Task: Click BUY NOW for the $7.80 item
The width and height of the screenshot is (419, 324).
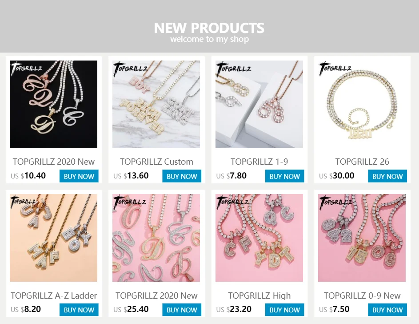Action: [284, 176]
